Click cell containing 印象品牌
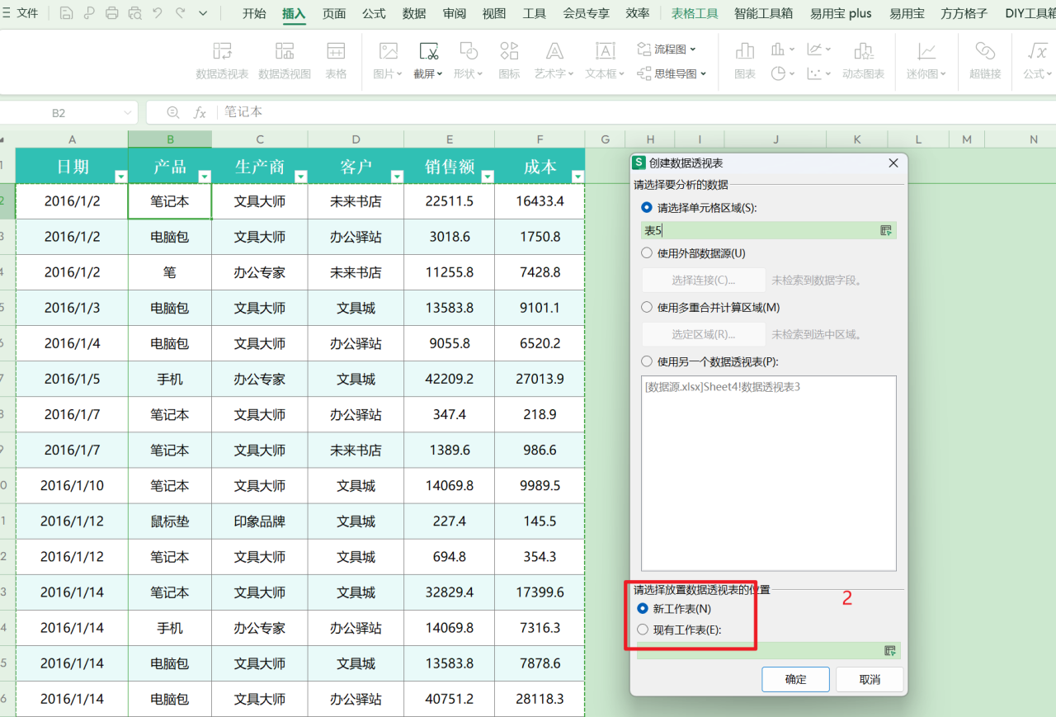 pyautogui.click(x=260, y=521)
